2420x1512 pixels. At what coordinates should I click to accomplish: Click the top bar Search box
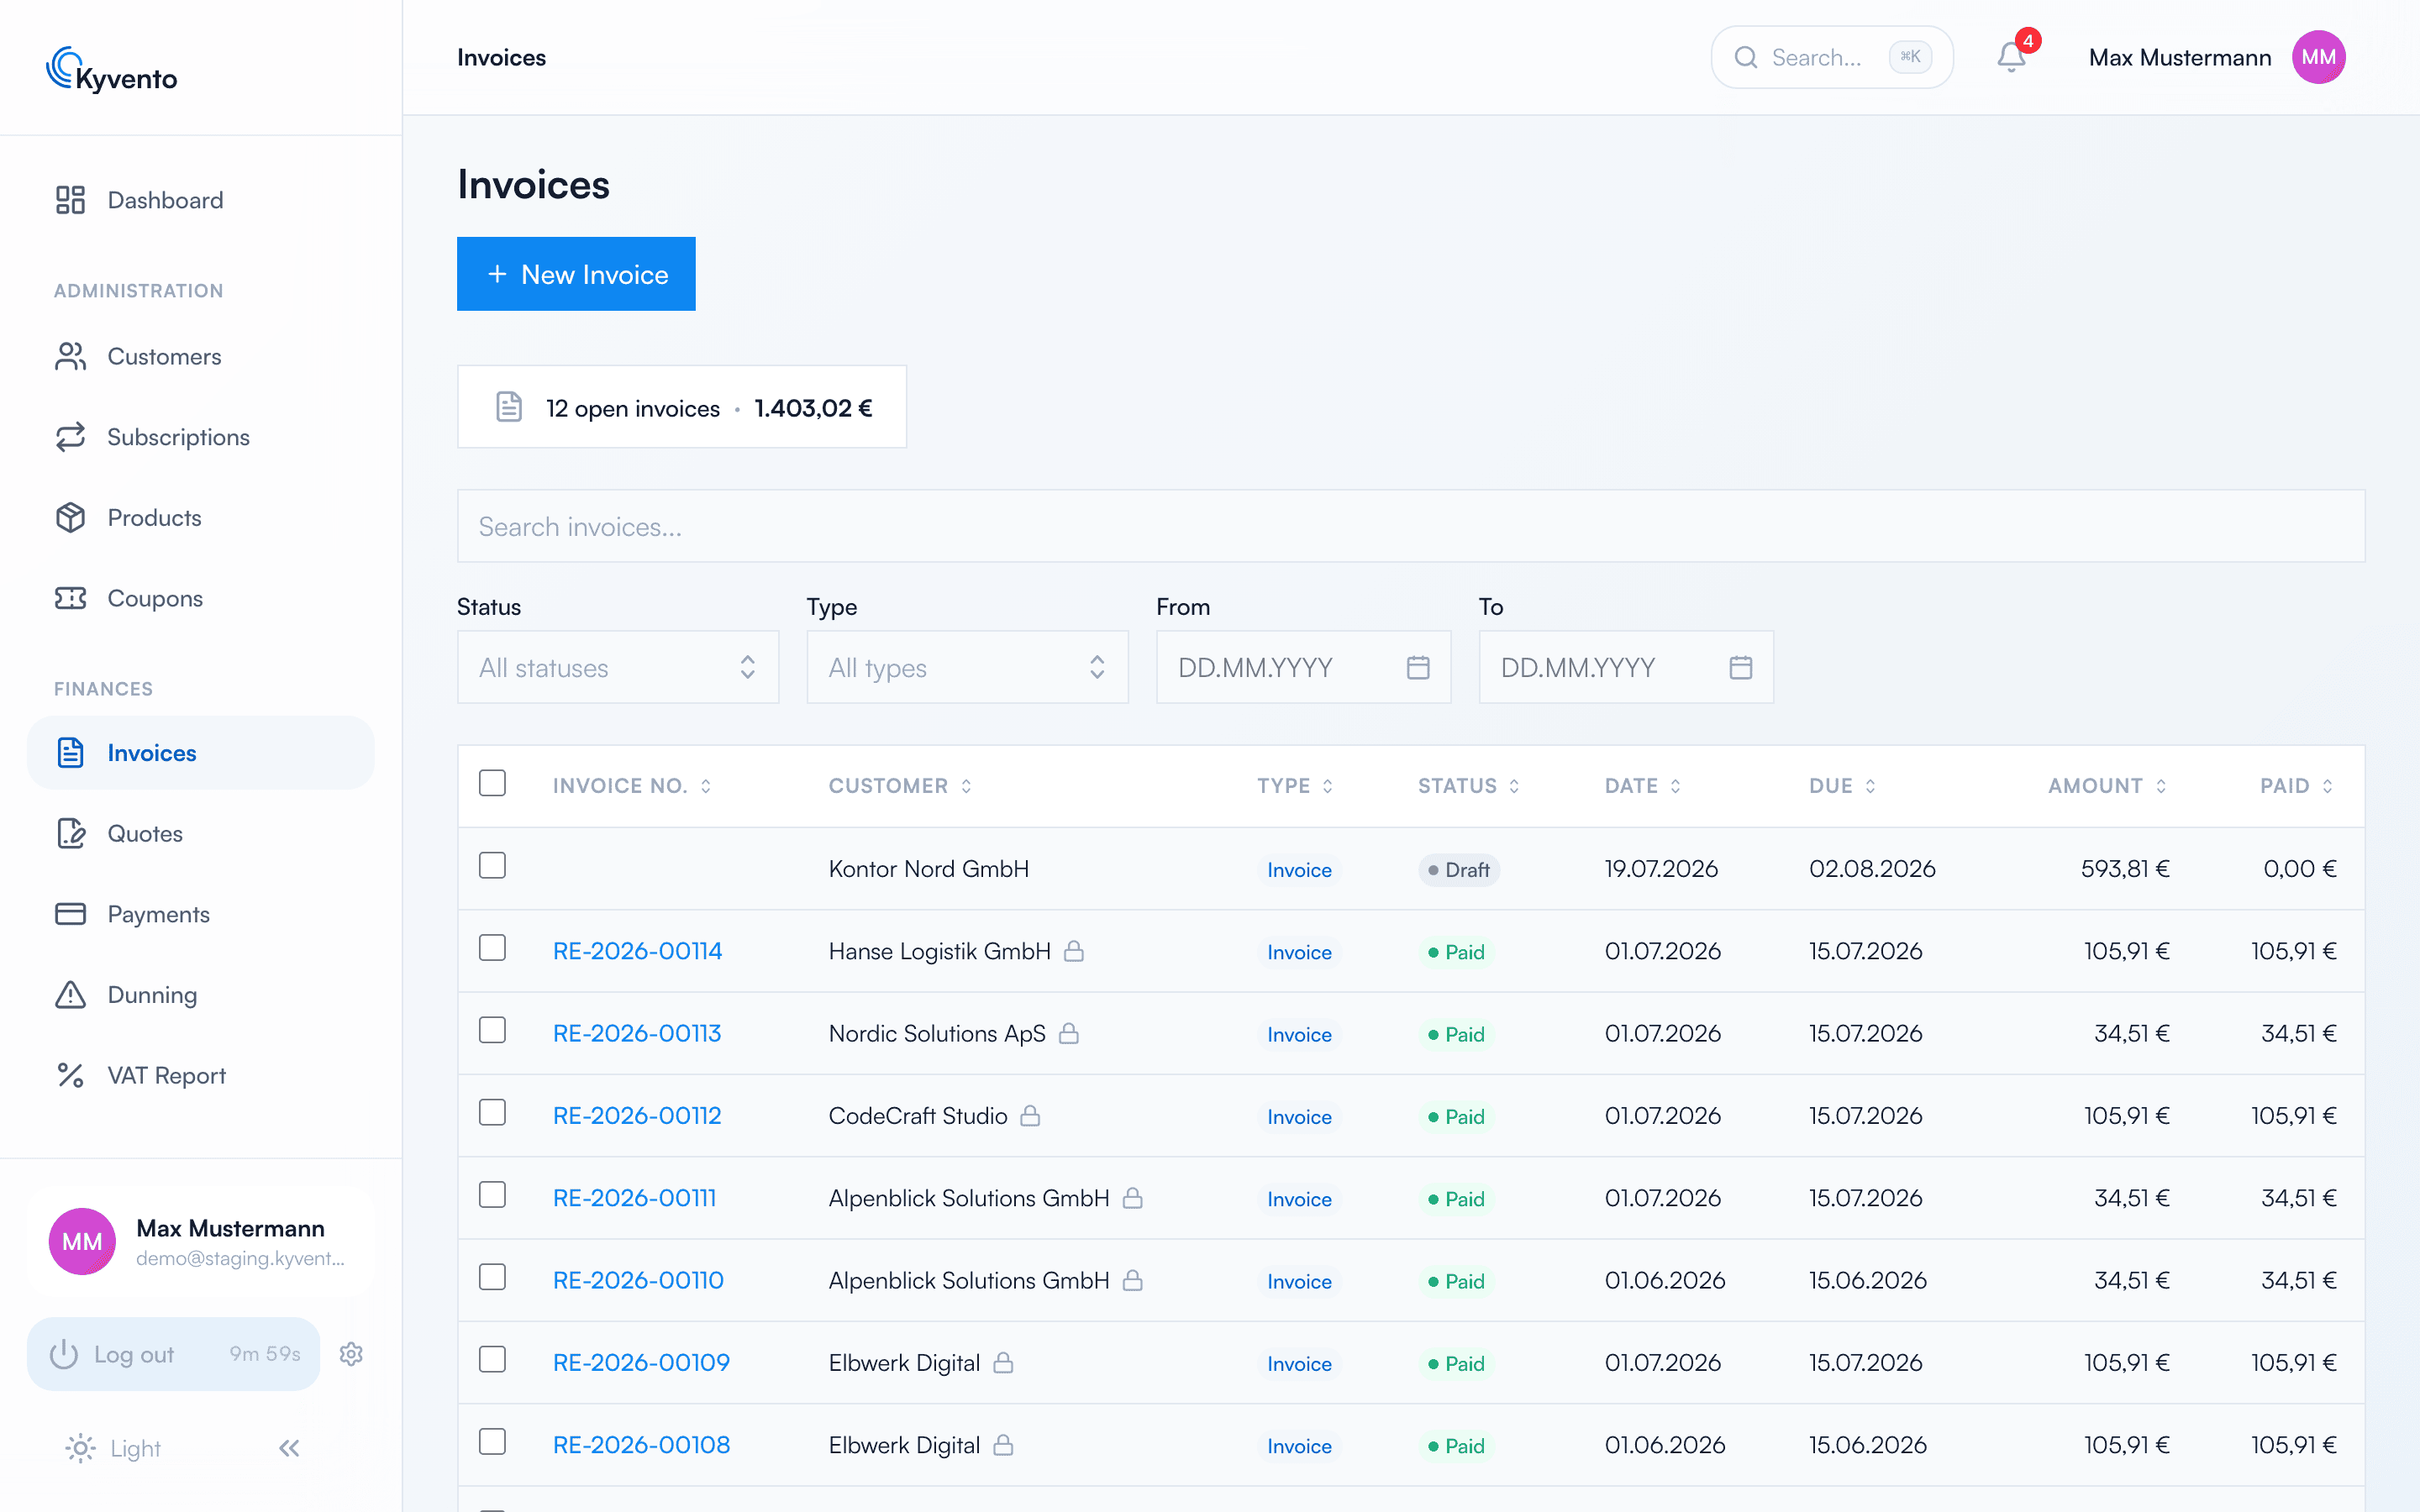click(x=1832, y=57)
